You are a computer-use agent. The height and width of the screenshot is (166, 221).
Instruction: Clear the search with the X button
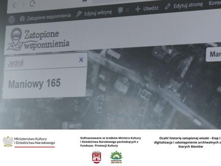tap(81, 59)
